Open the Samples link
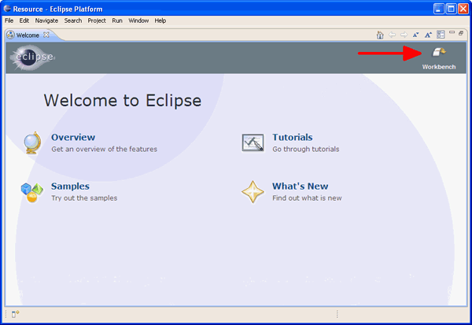Viewport: 472px width, 325px height. tap(70, 187)
